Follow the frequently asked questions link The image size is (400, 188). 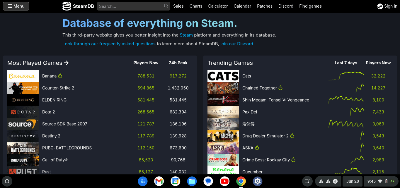[109, 44]
